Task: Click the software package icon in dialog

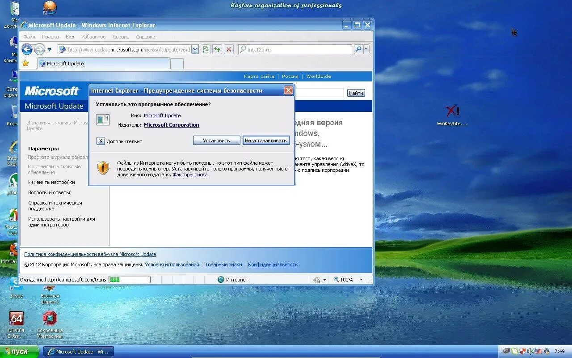Action: pos(103,119)
